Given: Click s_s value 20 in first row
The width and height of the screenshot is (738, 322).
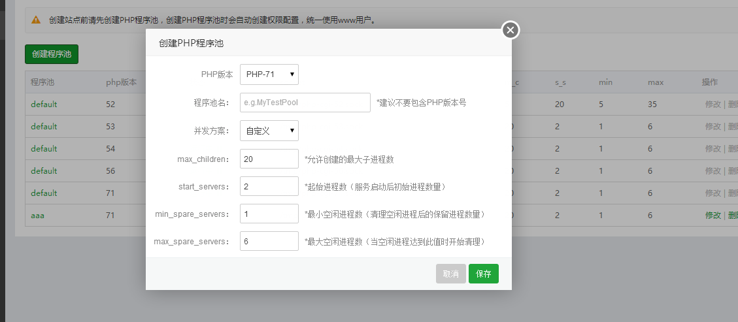Looking at the screenshot, I should [x=559, y=104].
